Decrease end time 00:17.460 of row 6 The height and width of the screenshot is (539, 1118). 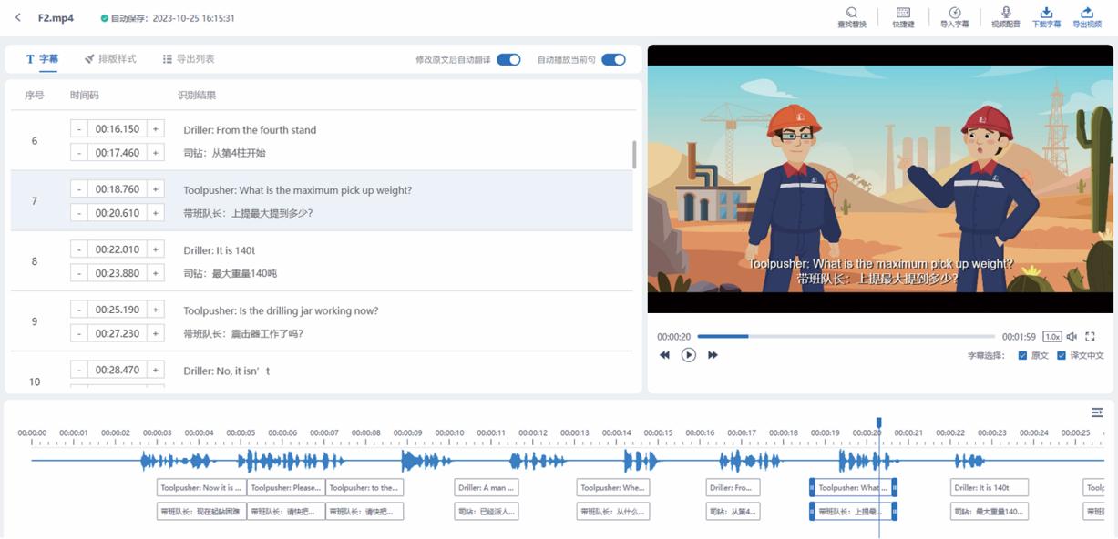(79, 153)
